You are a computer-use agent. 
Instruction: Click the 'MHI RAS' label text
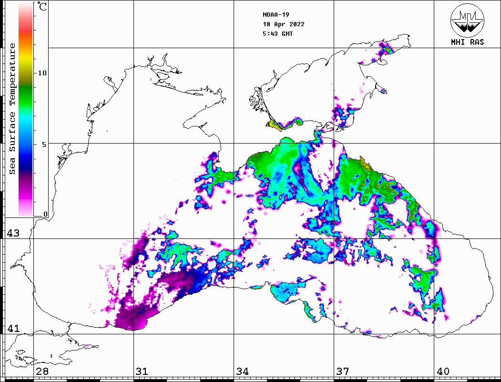click(x=468, y=42)
